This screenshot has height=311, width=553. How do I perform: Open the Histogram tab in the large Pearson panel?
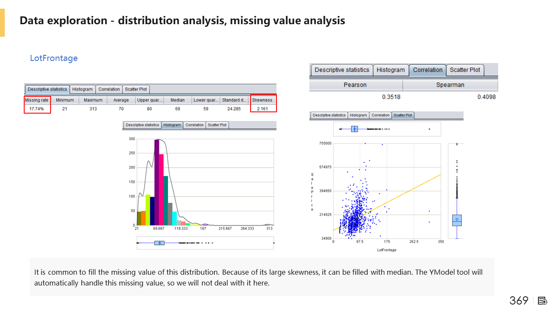click(391, 70)
